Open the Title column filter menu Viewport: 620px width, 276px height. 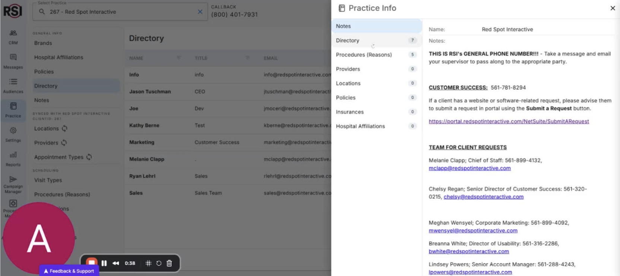tap(248, 58)
